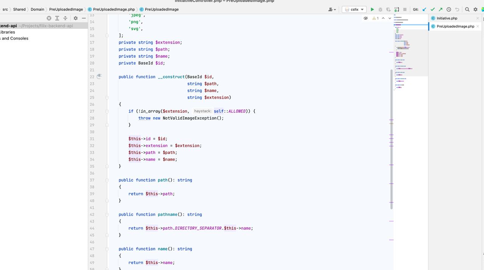
Task: Click Run with Coverage icon
Action: (x=388, y=9)
